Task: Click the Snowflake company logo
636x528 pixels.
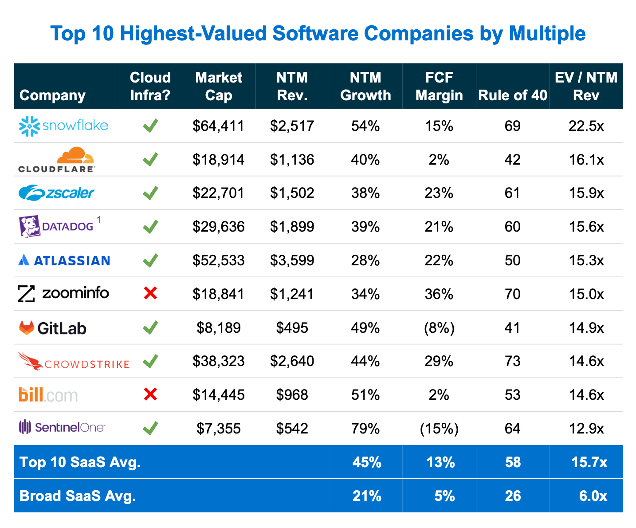Action: (x=63, y=126)
